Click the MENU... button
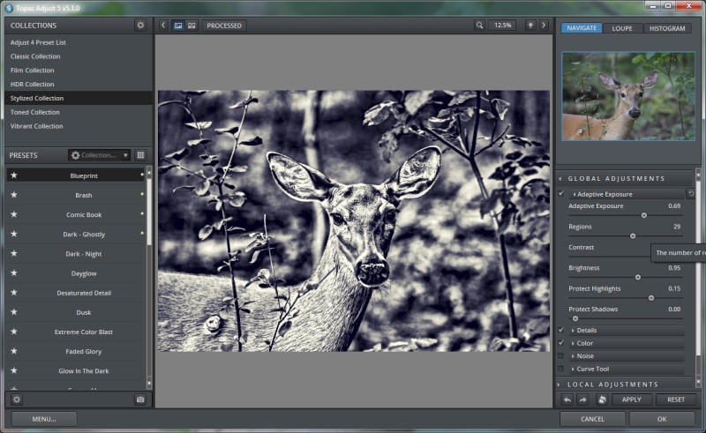This screenshot has height=433, width=706. pos(43,419)
